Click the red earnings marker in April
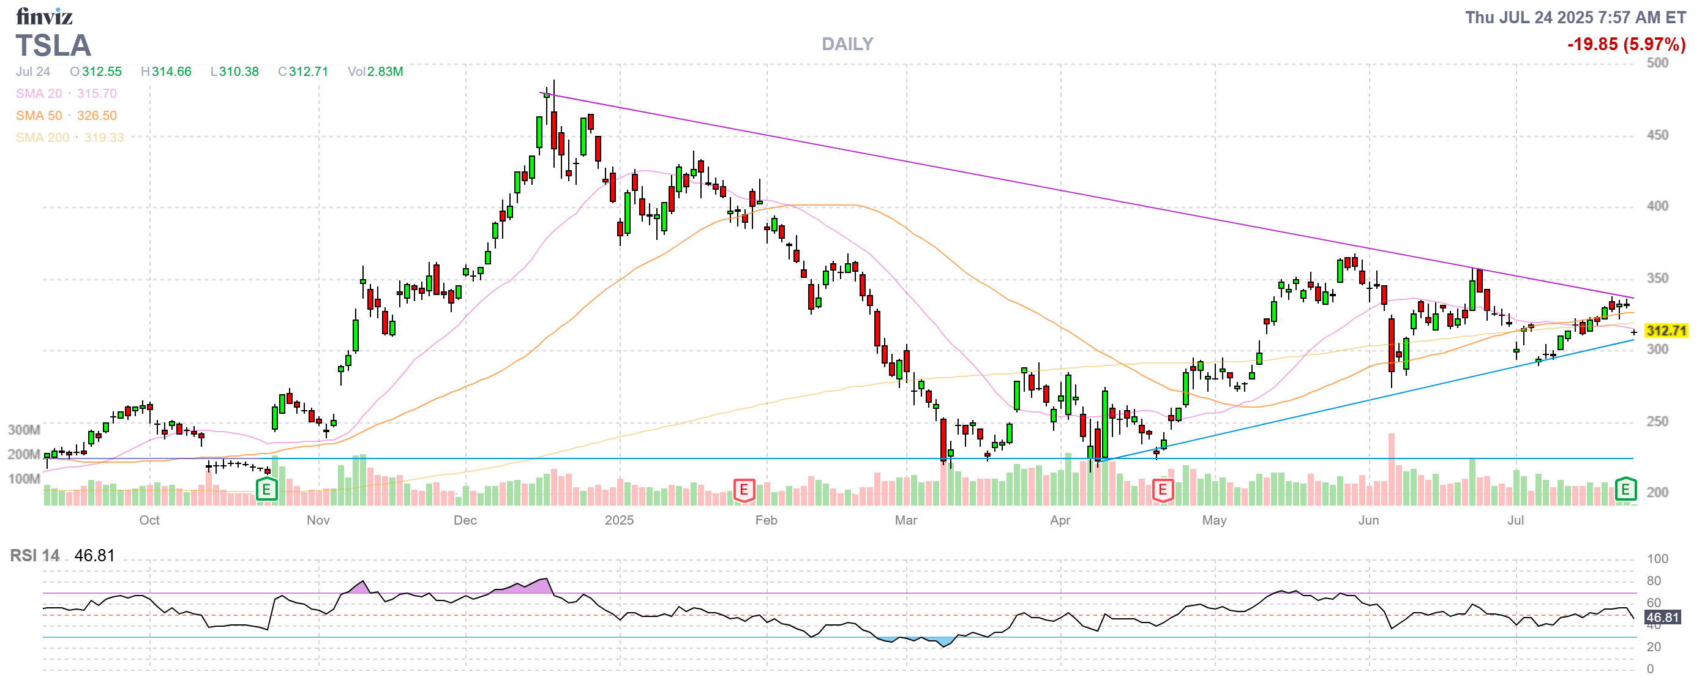This screenshot has height=688, width=1702. coord(1162,489)
